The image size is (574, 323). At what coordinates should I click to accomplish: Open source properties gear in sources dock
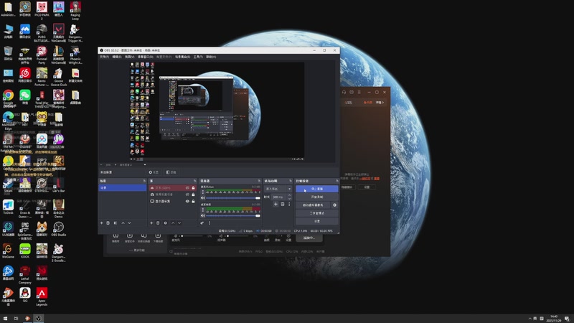click(166, 223)
